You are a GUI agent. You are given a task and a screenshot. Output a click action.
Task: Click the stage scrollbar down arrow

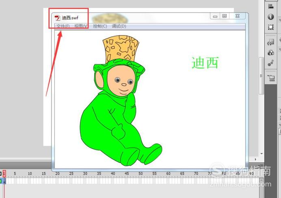262,154
